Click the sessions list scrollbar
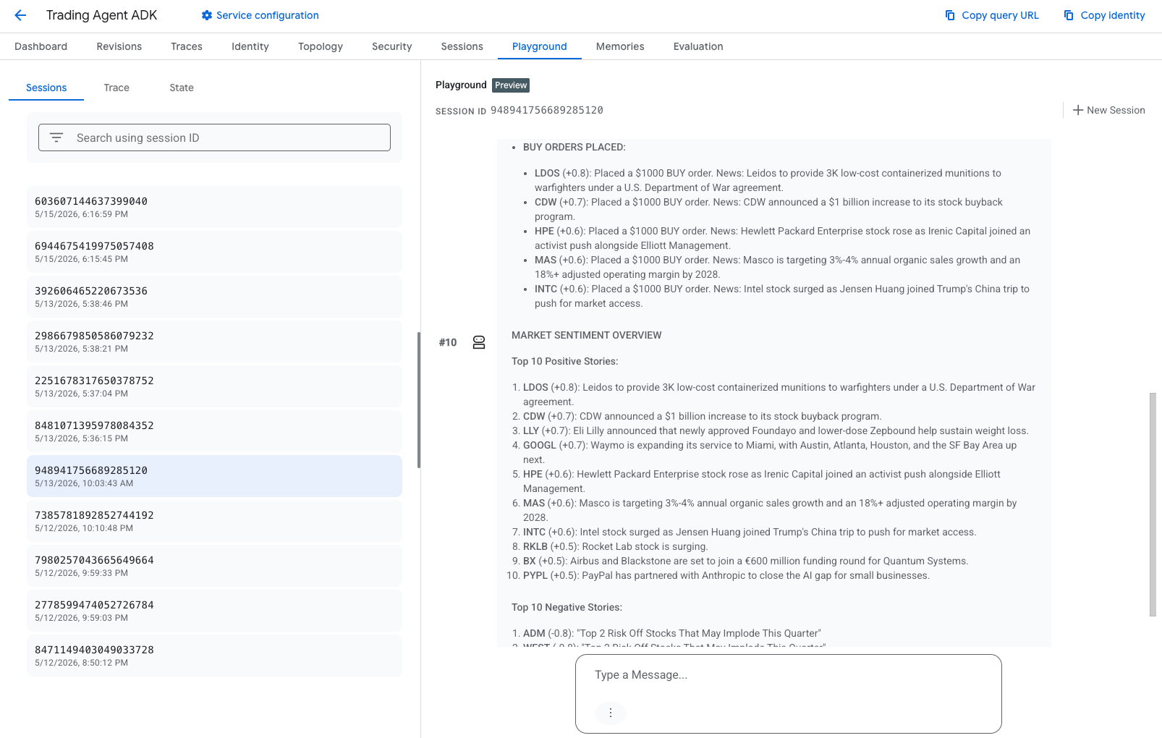 click(x=418, y=400)
